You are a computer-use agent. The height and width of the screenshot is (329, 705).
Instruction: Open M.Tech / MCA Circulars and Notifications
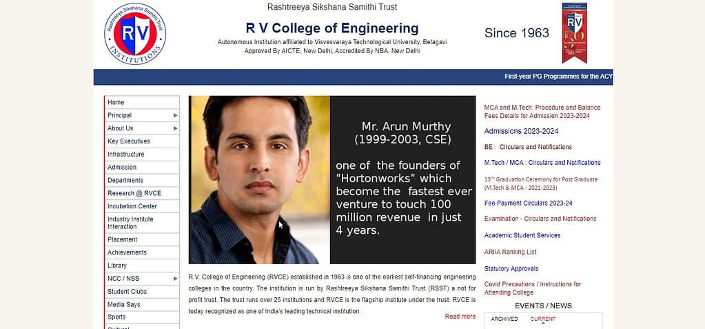[542, 163]
